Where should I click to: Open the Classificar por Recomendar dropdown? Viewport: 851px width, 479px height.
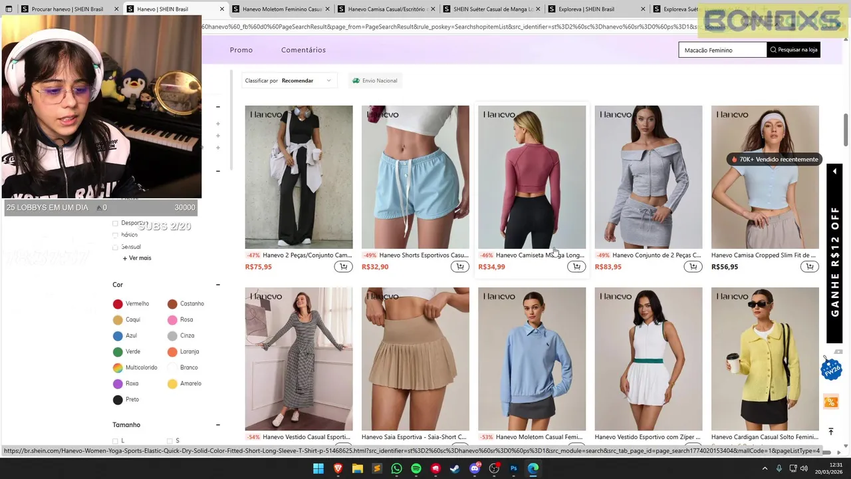click(289, 80)
